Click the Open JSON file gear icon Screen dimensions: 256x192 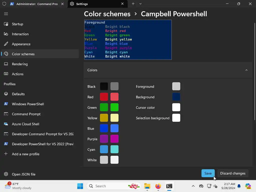click(6, 174)
